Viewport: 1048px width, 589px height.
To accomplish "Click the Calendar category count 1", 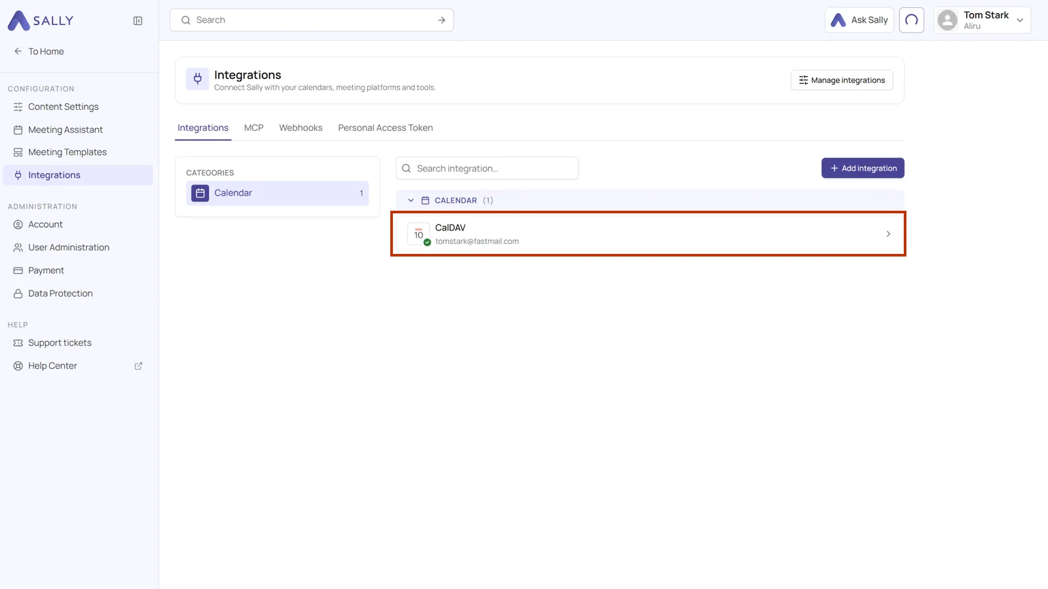I will [361, 193].
